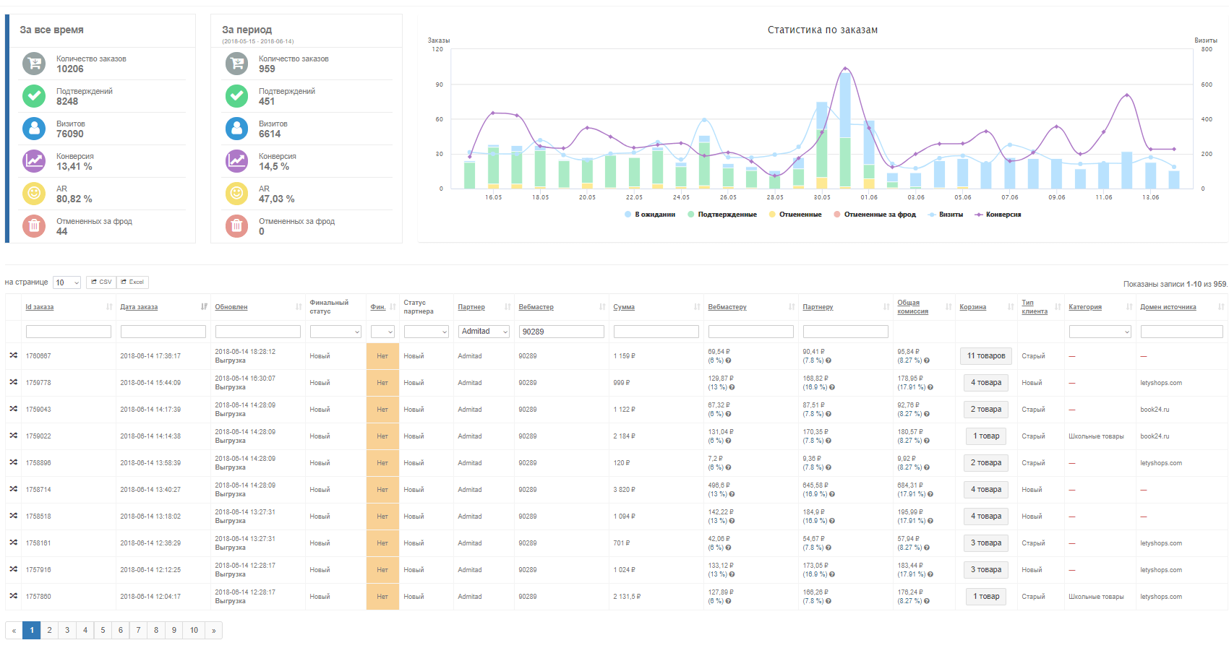Toggle 'В ожидании' series in chart legend
This screenshot has width=1229, height=648.
click(x=650, y=215)
